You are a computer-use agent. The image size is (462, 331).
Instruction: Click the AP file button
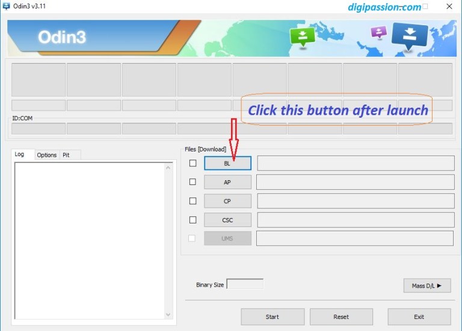tap(227, 182)
